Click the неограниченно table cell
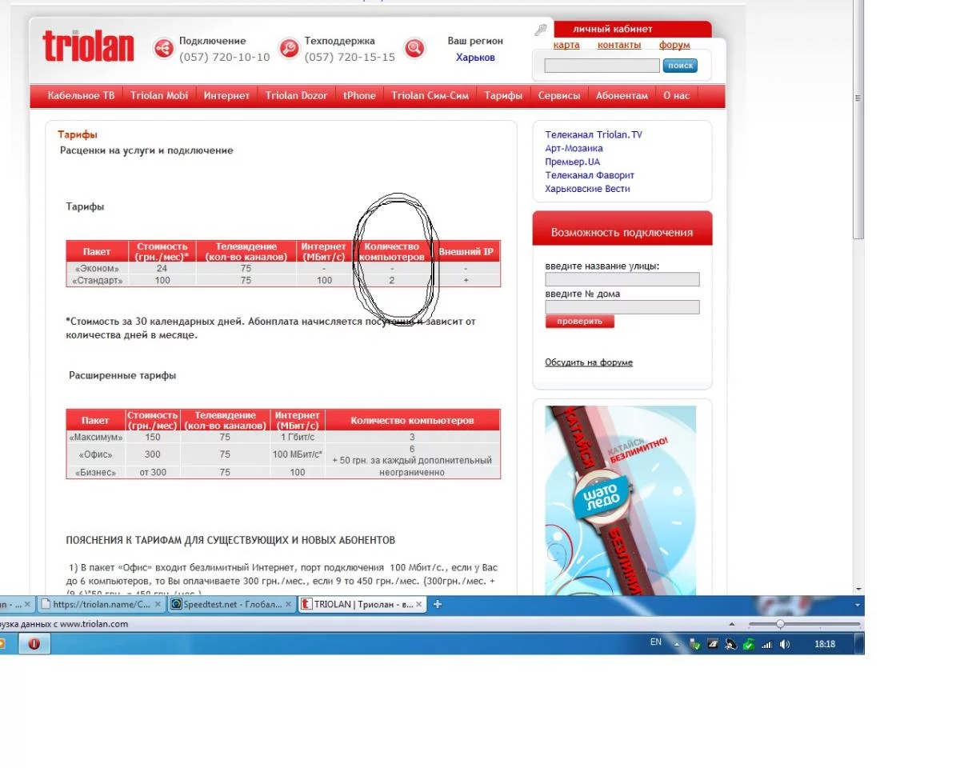960x768 pixels. 412,473
